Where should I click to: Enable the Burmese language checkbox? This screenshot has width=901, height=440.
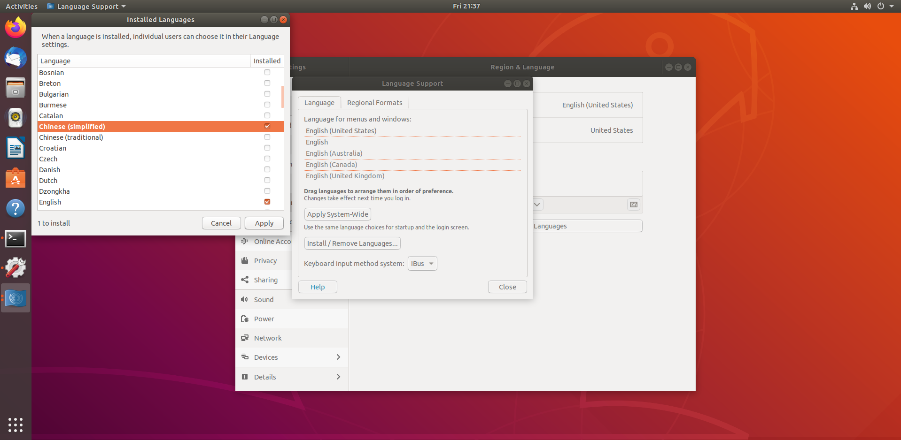(267, 105)
